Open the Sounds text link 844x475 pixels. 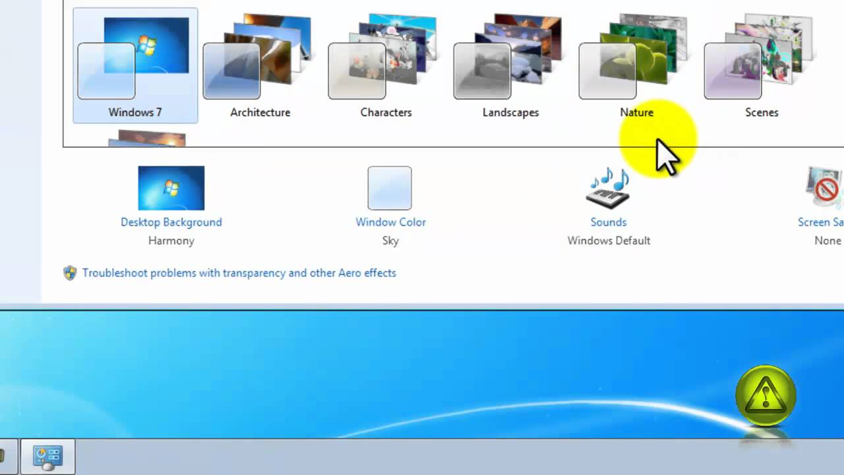(608, 222)
